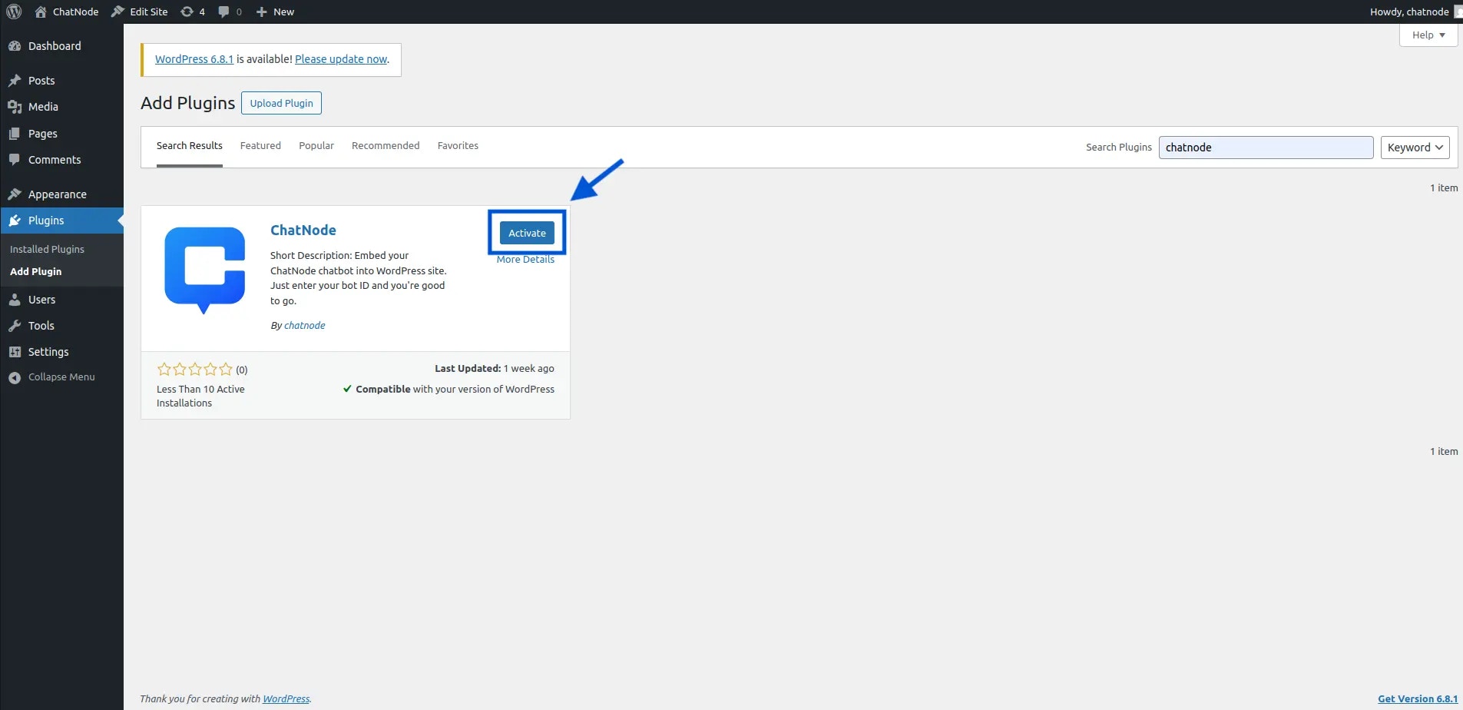Click Get Version 6.8.1 footer link
Screen dimensions: 1463x710
pos(1418,699)
